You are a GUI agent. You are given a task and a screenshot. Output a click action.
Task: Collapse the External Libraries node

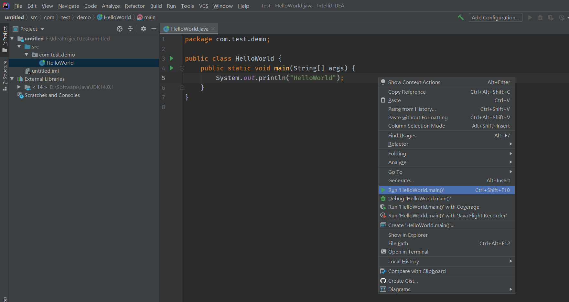pyautogui.click(x=12, y=79)
